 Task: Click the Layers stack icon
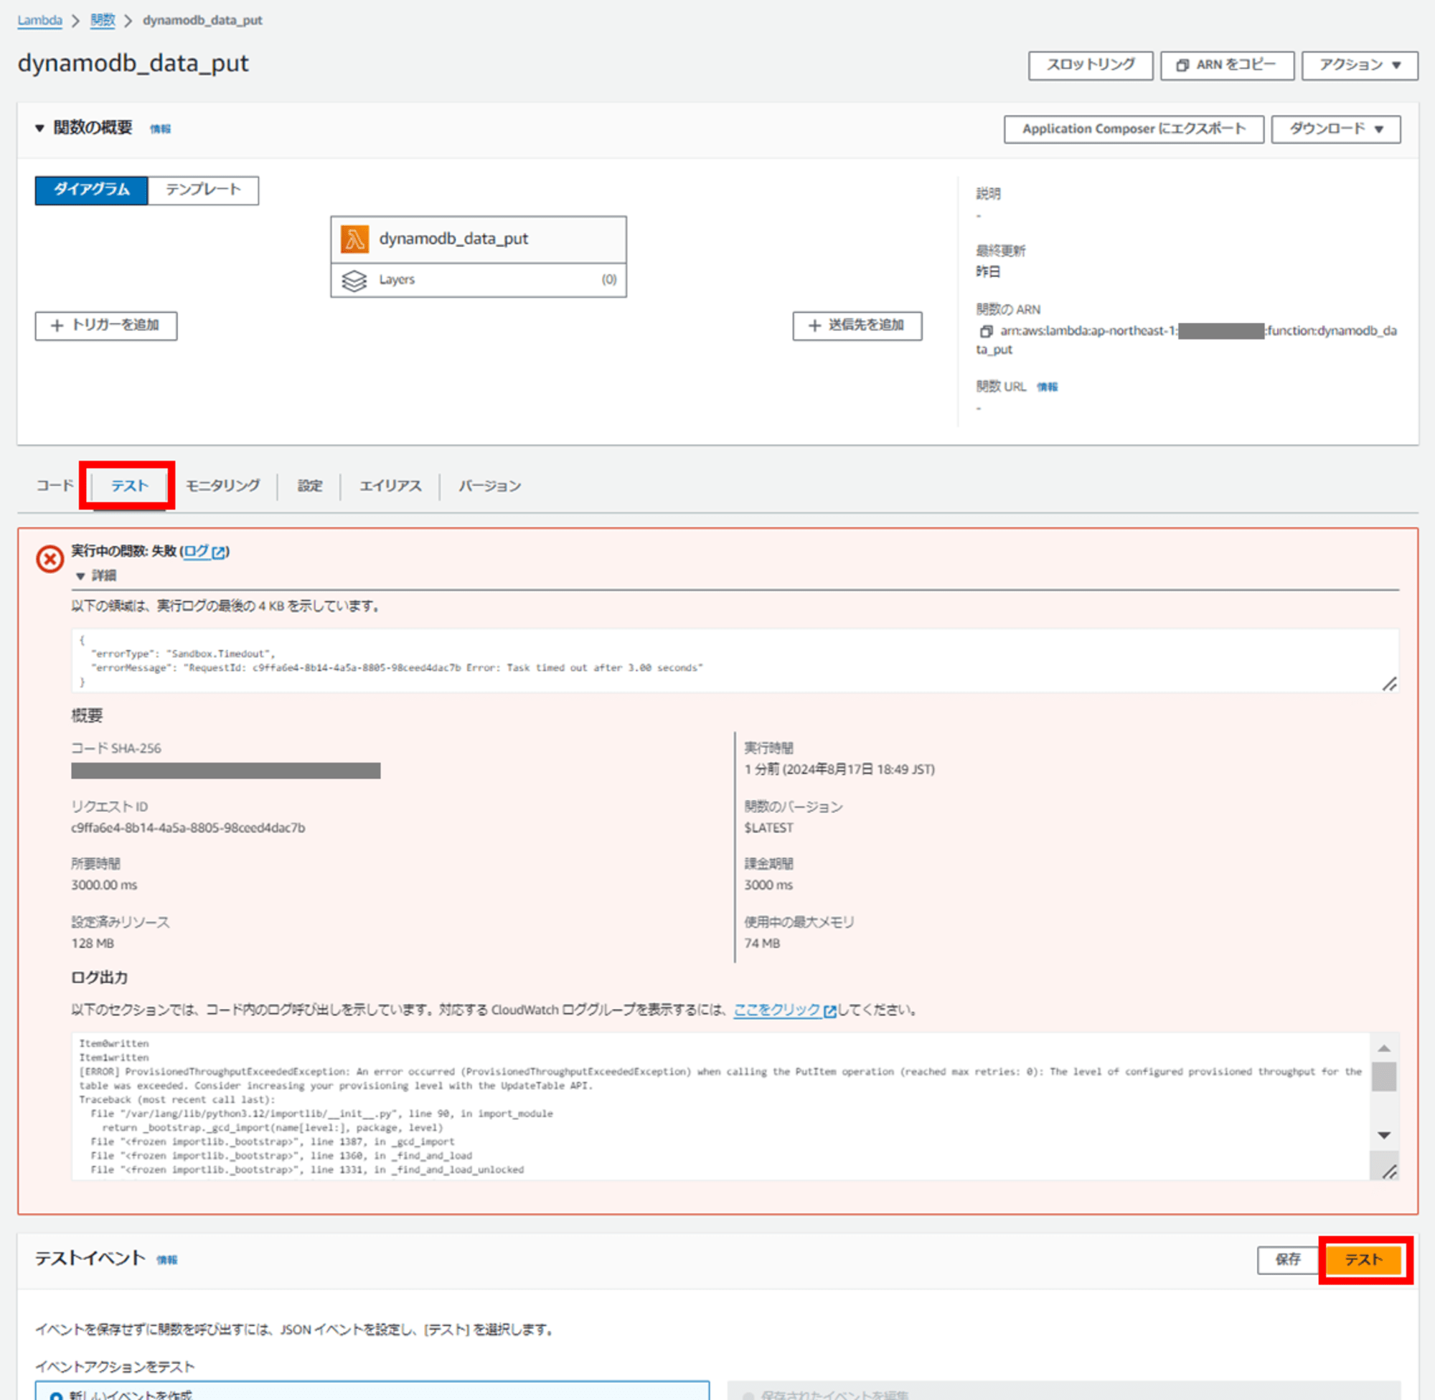(354, 280)
